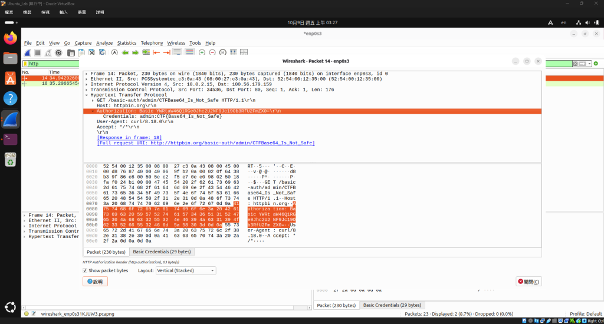Open the Analyze menu
The height and width of the screenshot is (324, 604).
point(104,43)
